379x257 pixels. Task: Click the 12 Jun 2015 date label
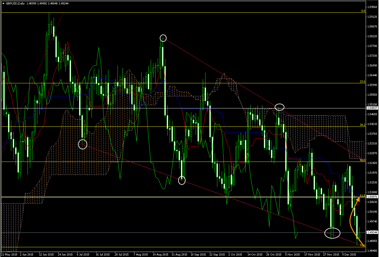coord(46,254)
